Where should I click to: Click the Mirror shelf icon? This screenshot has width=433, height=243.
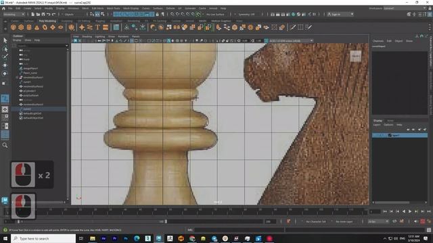[177, 27]
